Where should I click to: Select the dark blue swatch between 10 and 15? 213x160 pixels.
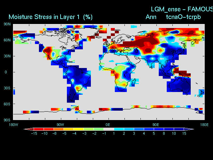point(178,129)
